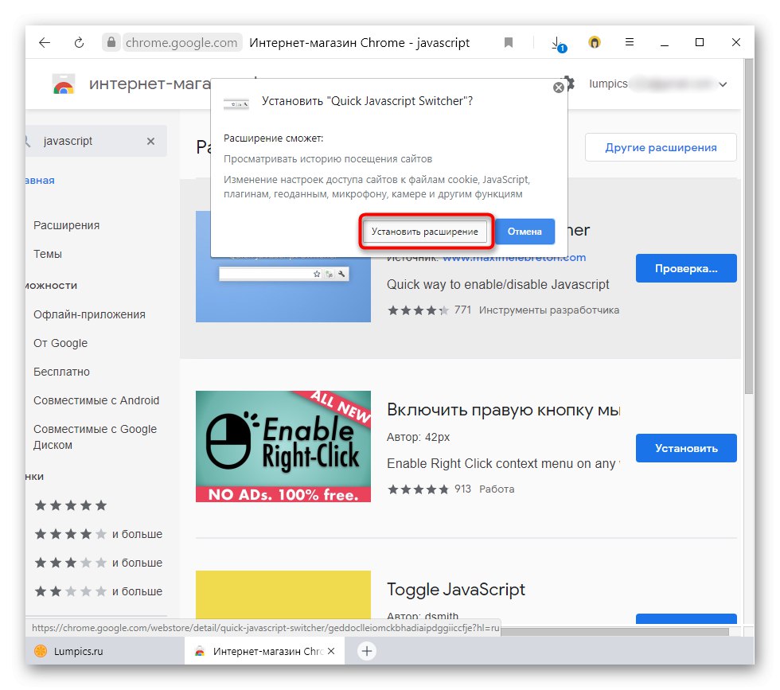The height and width of the screenshot is (690, 780).
Task: Click the Отмена button in the dialog
Action: 525,232
